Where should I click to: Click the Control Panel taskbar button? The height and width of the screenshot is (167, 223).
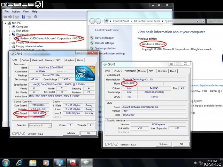[x=60, y=162]
